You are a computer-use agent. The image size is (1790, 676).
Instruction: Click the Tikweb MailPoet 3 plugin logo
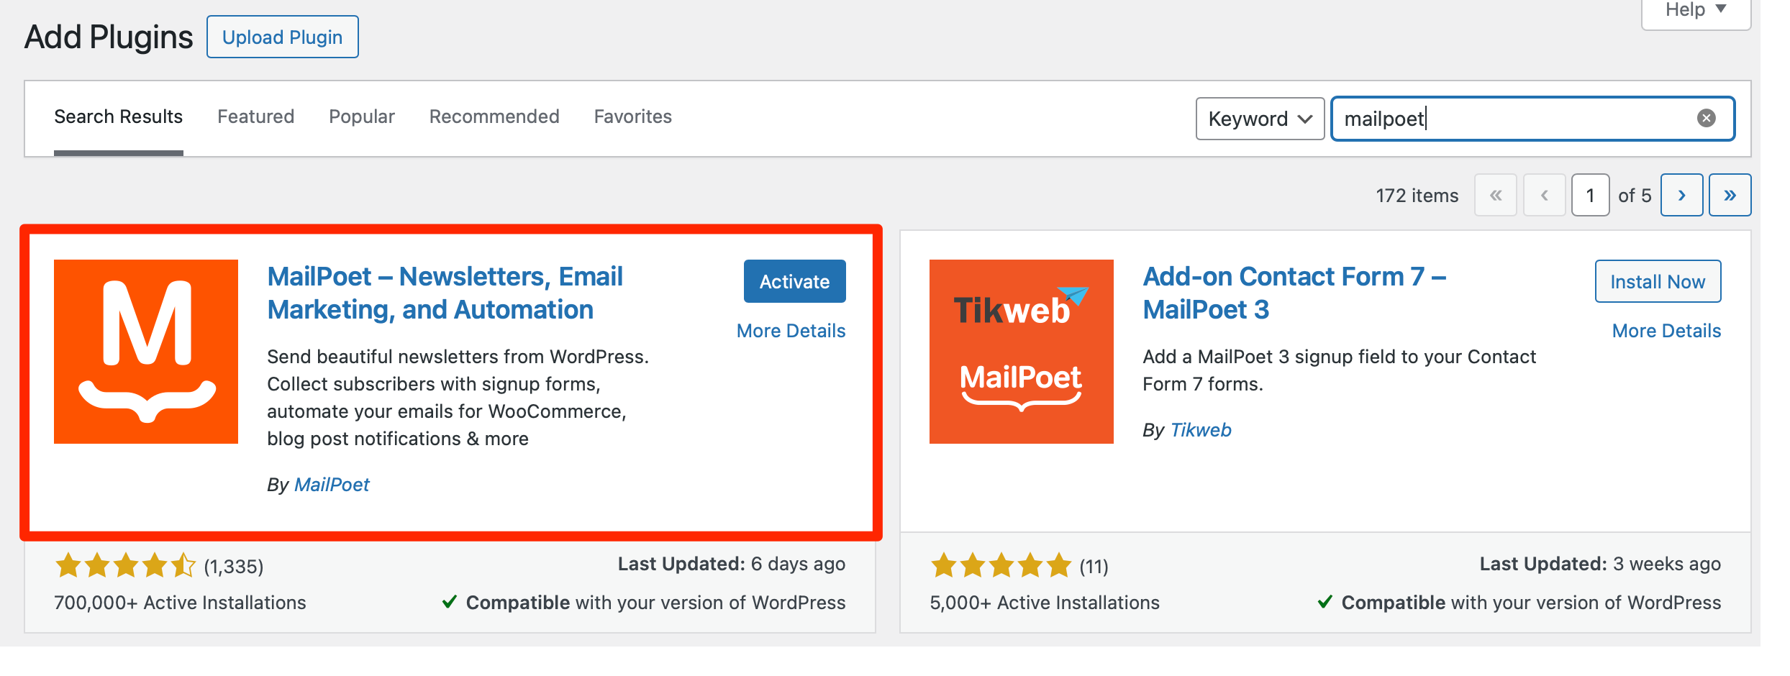click(1021, 352)
